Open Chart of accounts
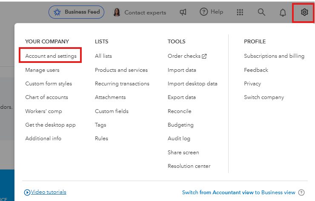315x201 pixels. [46, 97]
